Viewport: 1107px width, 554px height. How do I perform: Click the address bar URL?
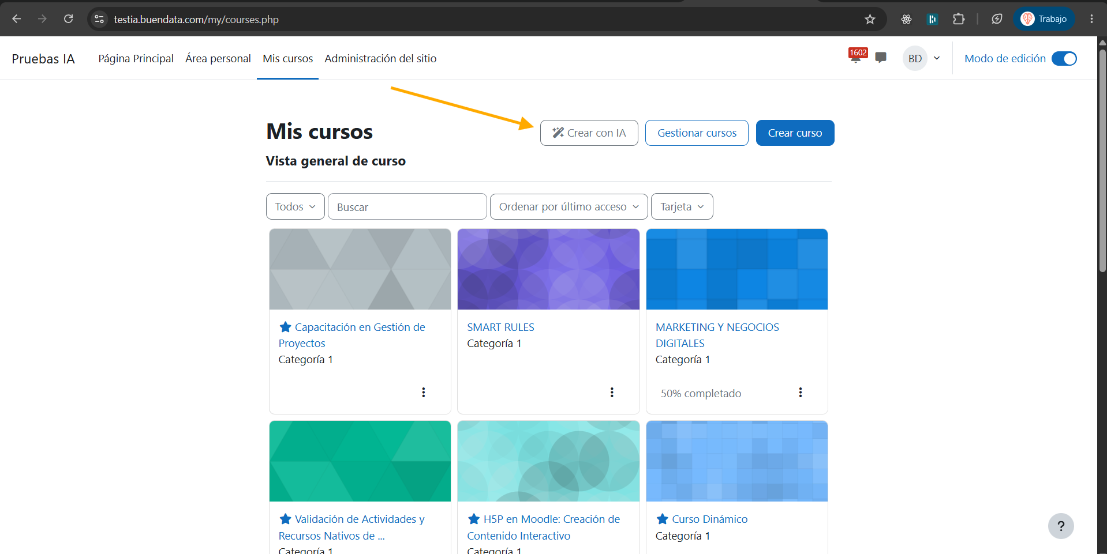[196, 19]
